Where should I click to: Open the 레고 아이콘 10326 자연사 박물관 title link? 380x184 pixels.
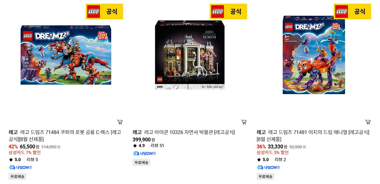[x=184, y=132]
